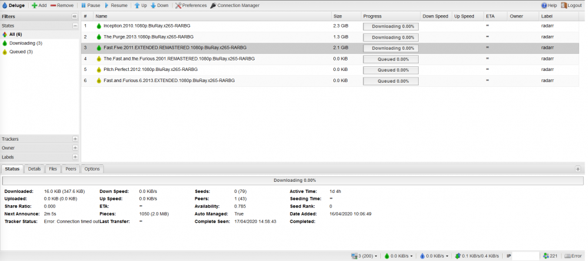Click the green downloading icon for Inception
This screenshot has width=588, height=261.
coord(99,26)
